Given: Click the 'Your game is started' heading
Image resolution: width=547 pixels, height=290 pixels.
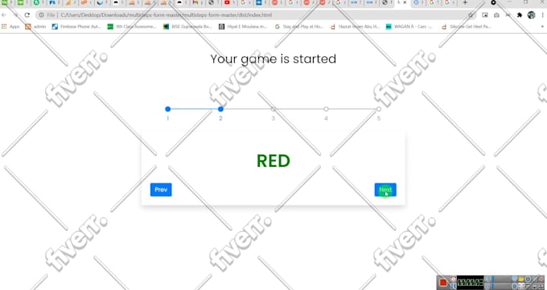Looking at the screenshot, I should pos(273,59).
